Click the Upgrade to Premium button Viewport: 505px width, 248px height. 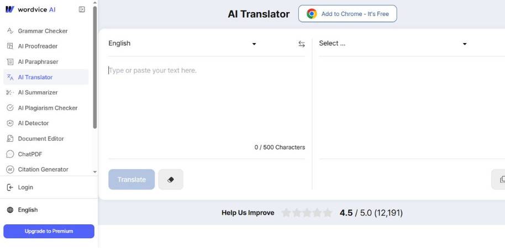point(49,231)
